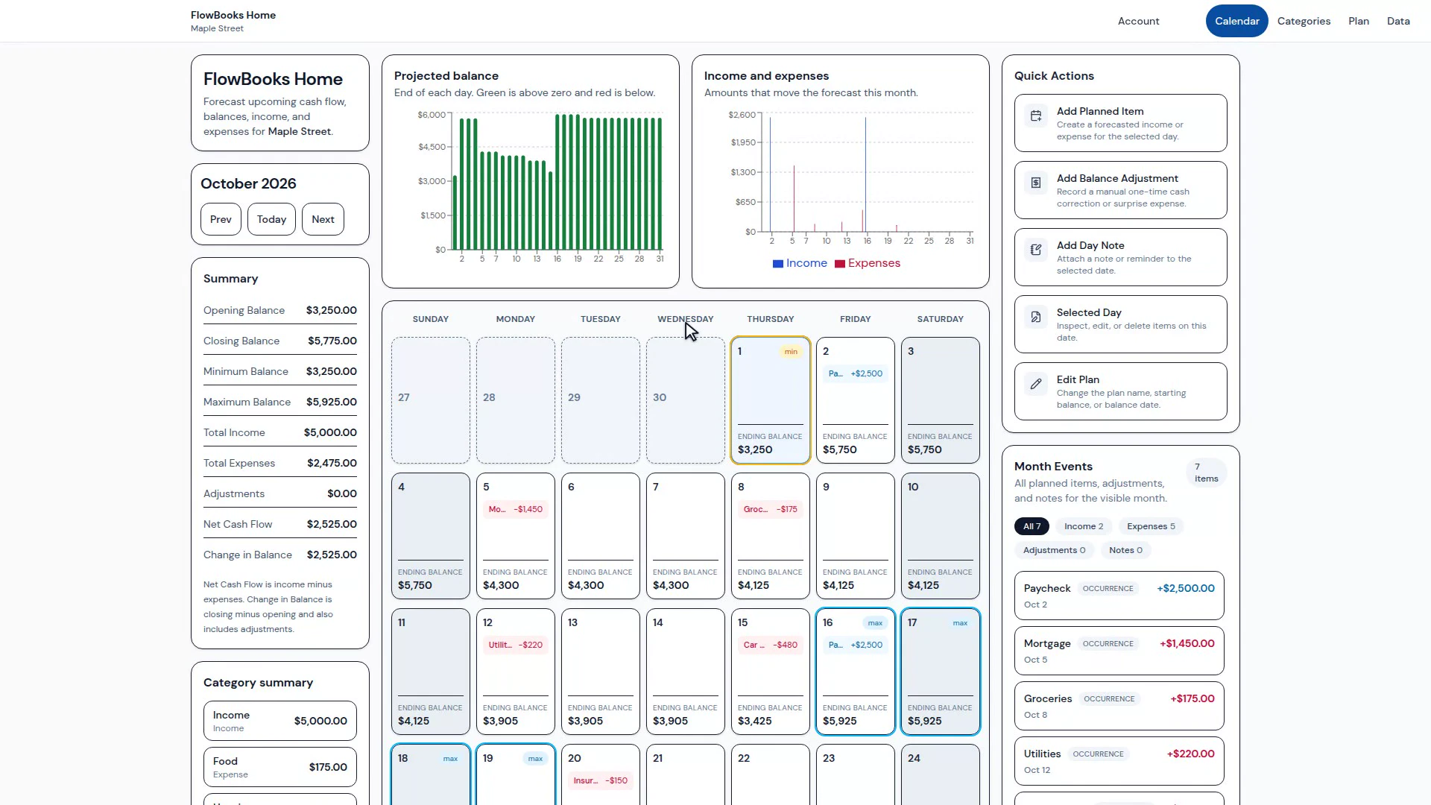Click the Income $5,000.00 category card
The height and width of the screenshot is (805, 1431).
[x=280, y=721]
